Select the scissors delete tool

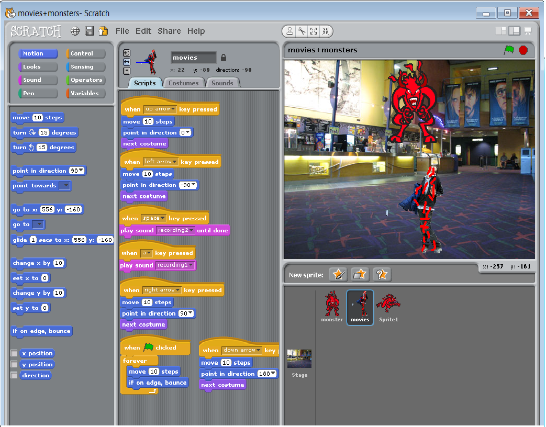pyautogui.click(x=302, y=31)
